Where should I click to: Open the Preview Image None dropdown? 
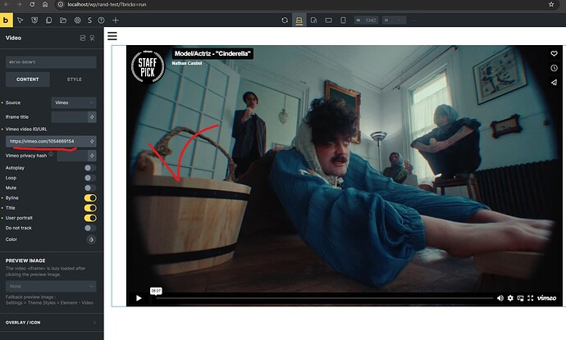51,286
